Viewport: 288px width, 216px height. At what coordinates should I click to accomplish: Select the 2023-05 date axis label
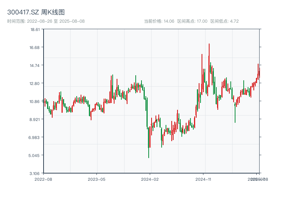(x=97, y=179)
